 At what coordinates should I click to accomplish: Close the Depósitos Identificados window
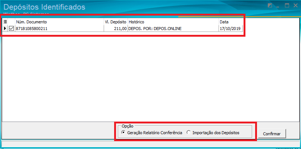[296, 6]
